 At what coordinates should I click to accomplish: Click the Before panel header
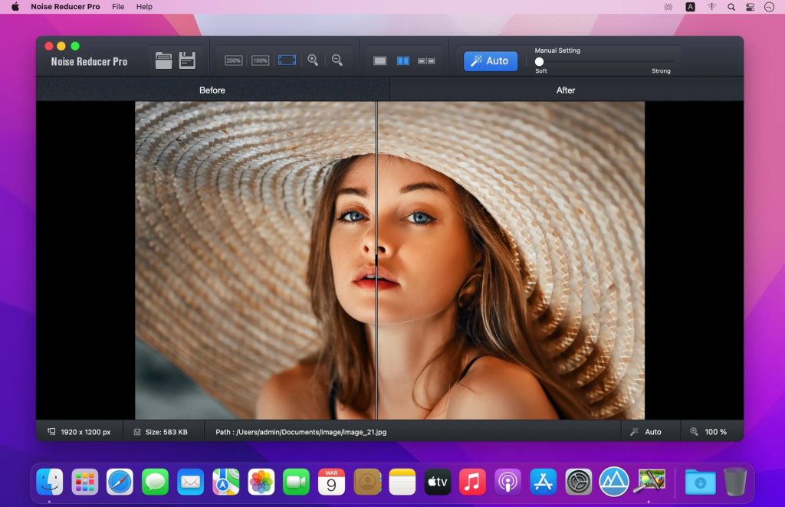tap(212, 90)
